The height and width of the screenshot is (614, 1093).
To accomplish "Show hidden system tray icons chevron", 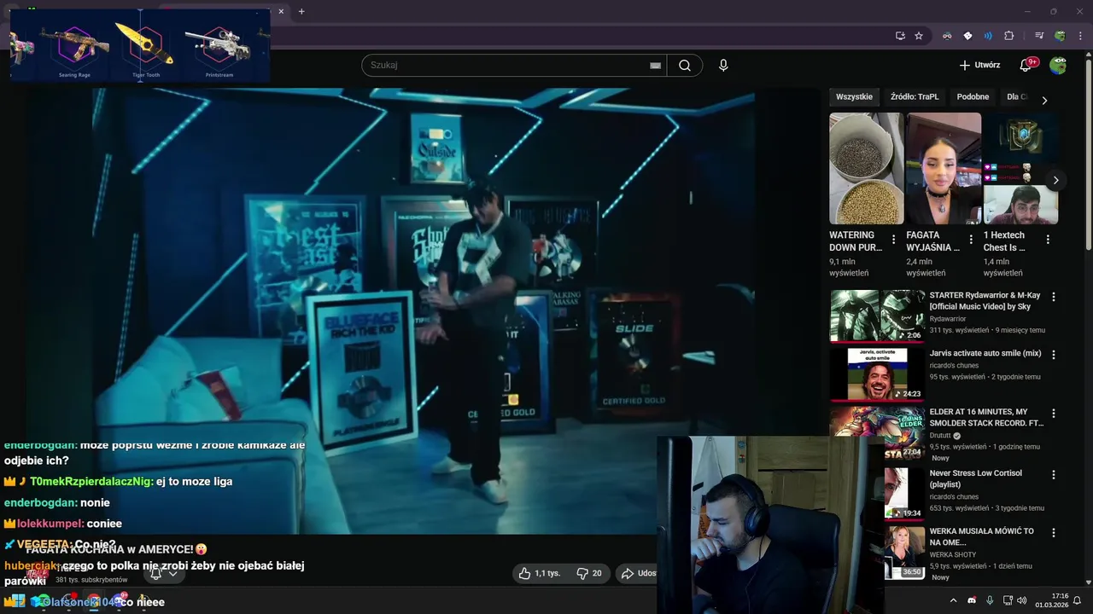I will pos(954,600).
